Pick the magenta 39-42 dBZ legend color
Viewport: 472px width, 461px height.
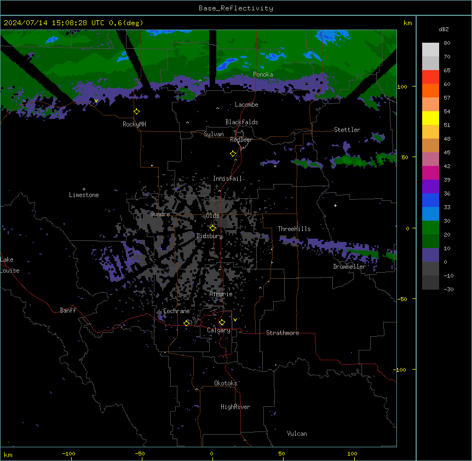(x=430, y=172)
